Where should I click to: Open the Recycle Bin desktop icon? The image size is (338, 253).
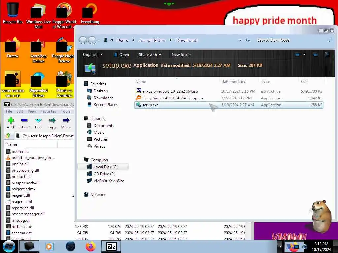point(13,13)
